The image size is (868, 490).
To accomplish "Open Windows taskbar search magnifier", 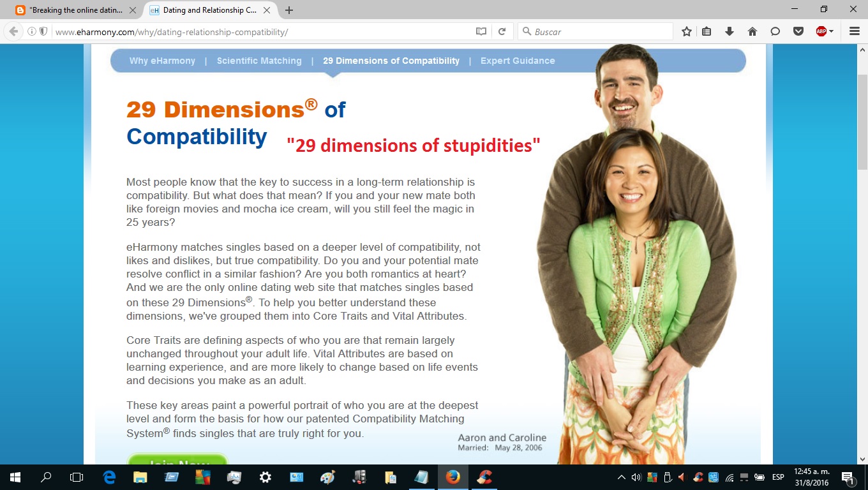I will tap(46, 477).
